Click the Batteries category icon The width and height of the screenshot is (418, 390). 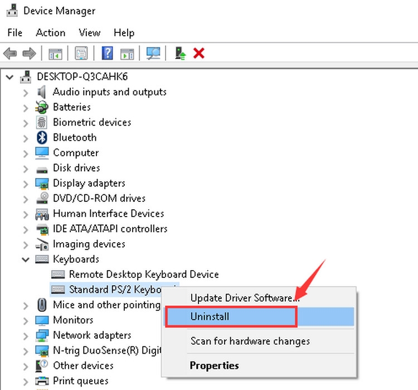42,107
